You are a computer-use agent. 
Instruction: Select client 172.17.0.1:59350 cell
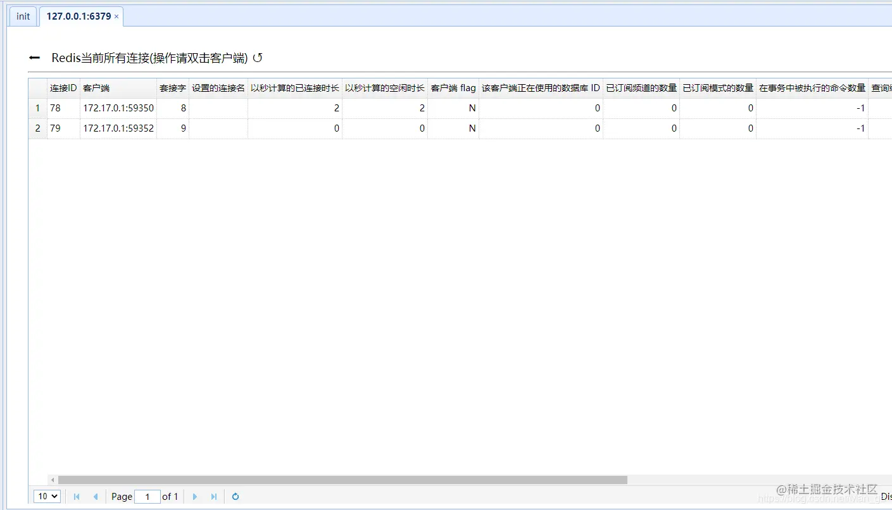[118, 108]
